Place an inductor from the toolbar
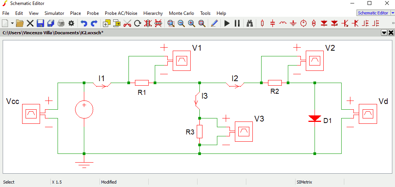 tap(283, 23)
